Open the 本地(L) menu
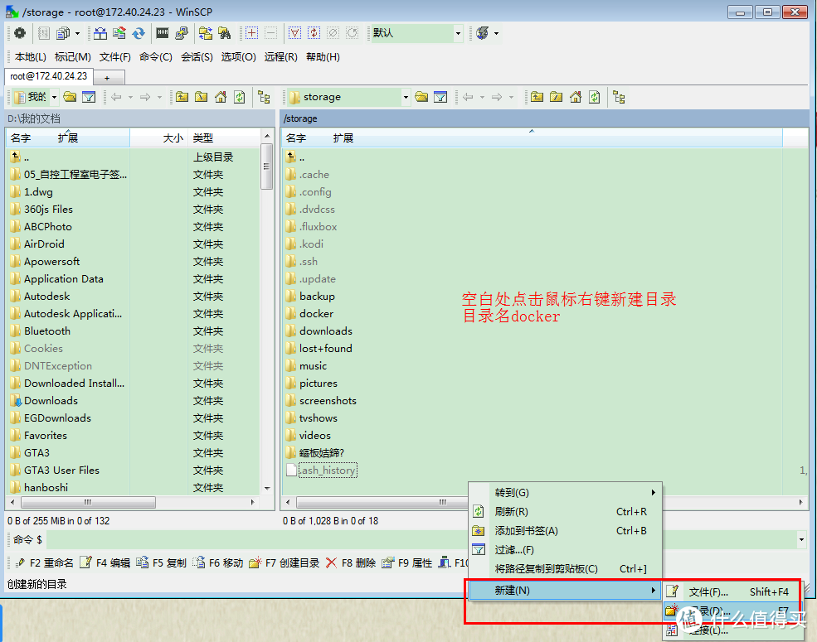The image size is (817, 642). click(x=30, y=56)
